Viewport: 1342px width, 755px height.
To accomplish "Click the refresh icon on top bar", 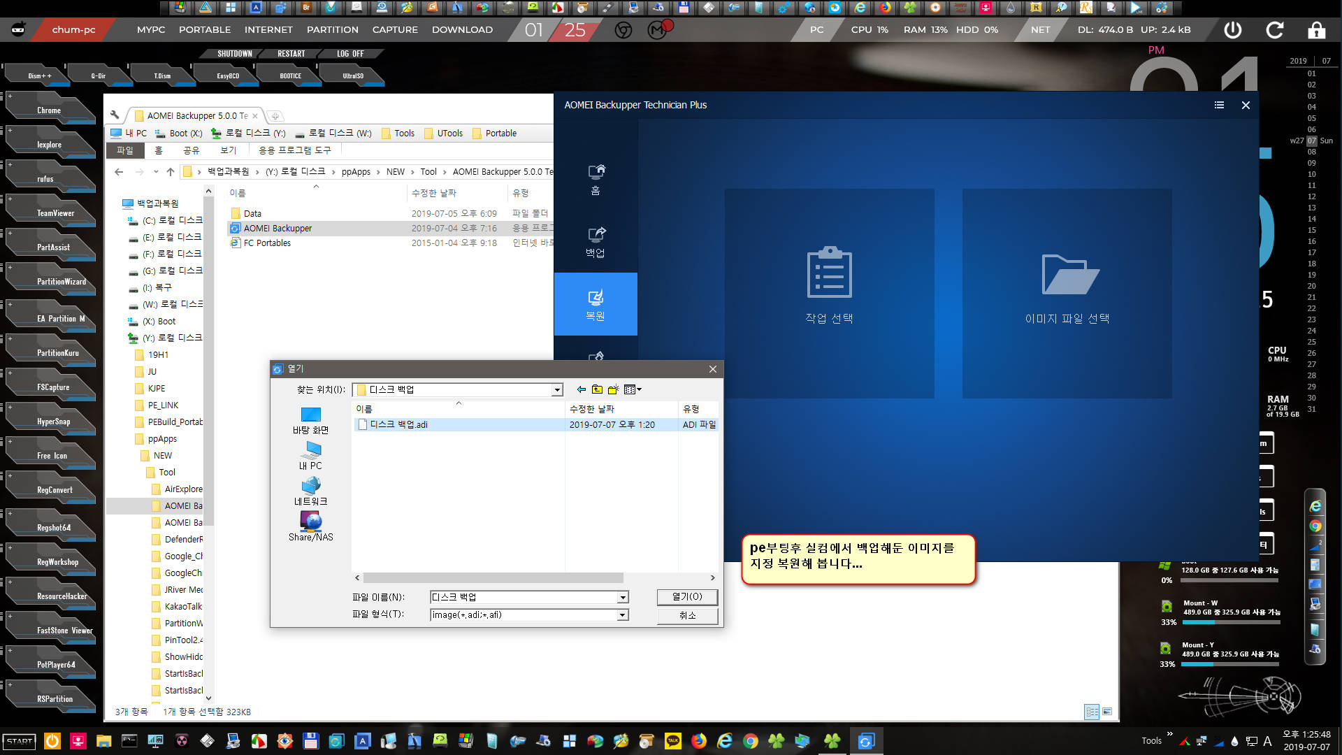I will click(x=1275, y=30).
